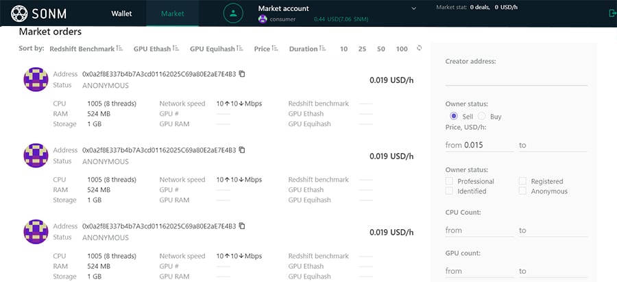Tick the Registered owner status checkbox
The height and width of the screenshot is (282, 617).
click(523, 181)
